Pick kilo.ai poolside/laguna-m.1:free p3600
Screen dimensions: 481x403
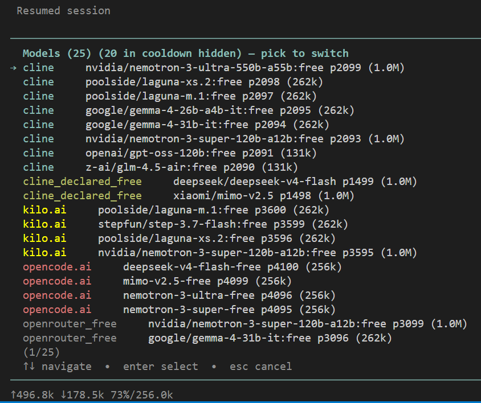[176, 210]
